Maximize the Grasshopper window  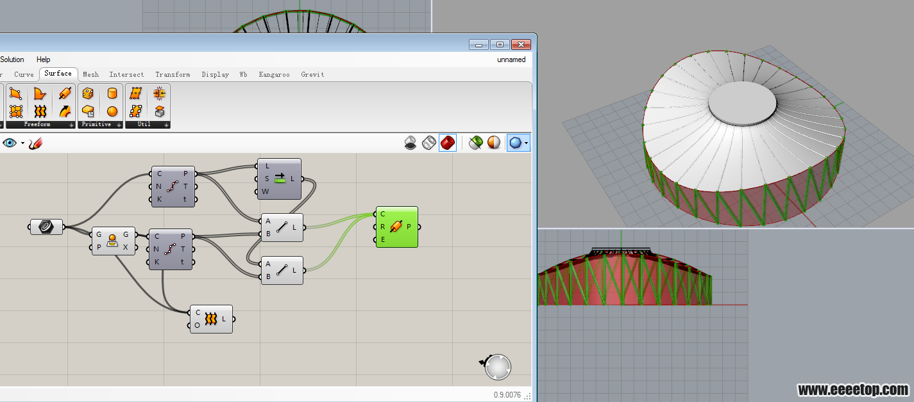pyautogui.click(x=500, y=44)
